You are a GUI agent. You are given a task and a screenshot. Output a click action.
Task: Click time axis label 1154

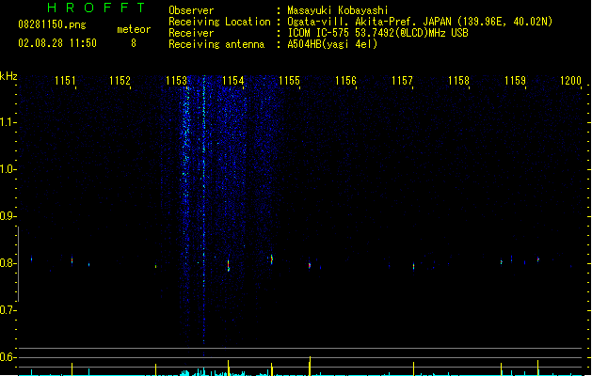point(233,81)
